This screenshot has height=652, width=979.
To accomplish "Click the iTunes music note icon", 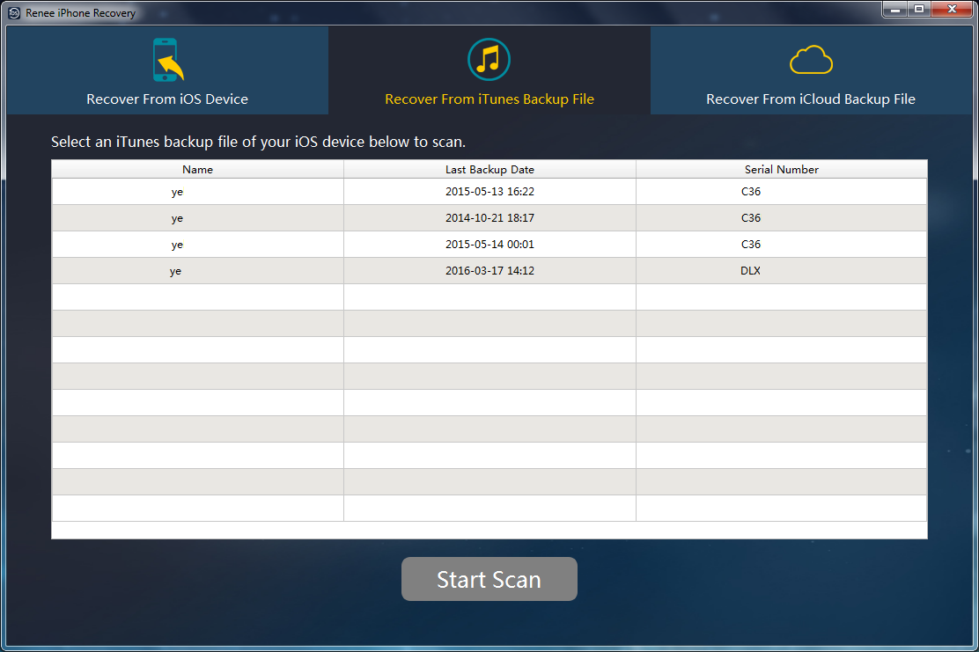I will (x=489, y=60).
